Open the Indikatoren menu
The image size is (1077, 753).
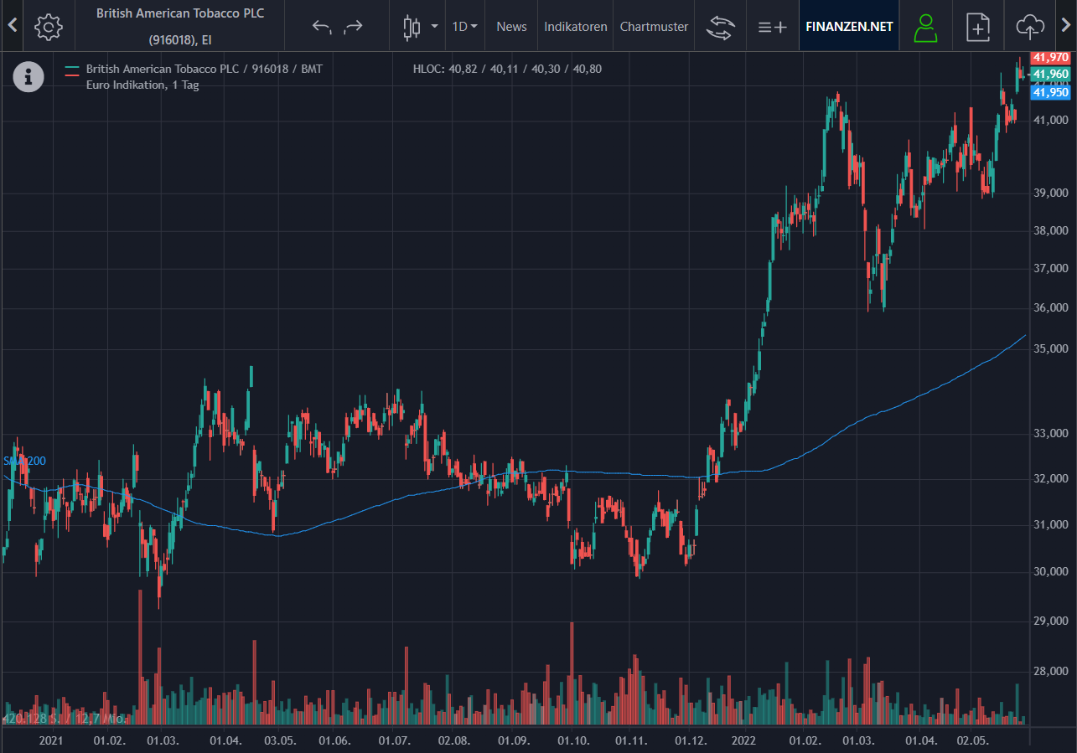(576, 27)
